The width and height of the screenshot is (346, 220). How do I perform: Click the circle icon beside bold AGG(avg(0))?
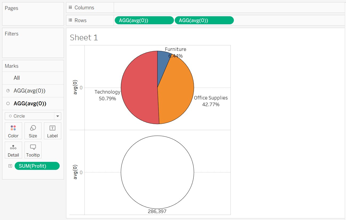[8, 104]
